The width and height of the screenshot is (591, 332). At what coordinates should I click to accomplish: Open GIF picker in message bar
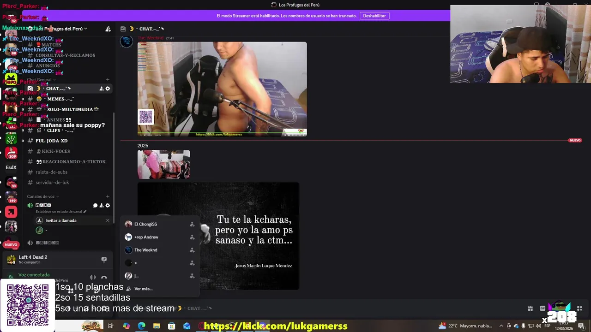(543, 308)
